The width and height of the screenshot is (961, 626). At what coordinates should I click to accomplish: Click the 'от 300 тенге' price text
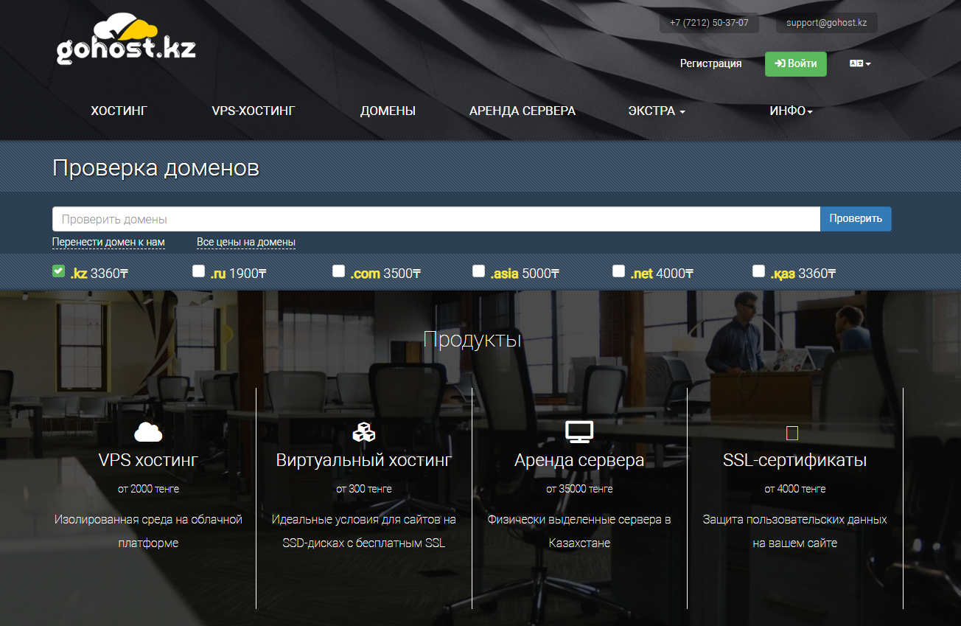(364, 489)
